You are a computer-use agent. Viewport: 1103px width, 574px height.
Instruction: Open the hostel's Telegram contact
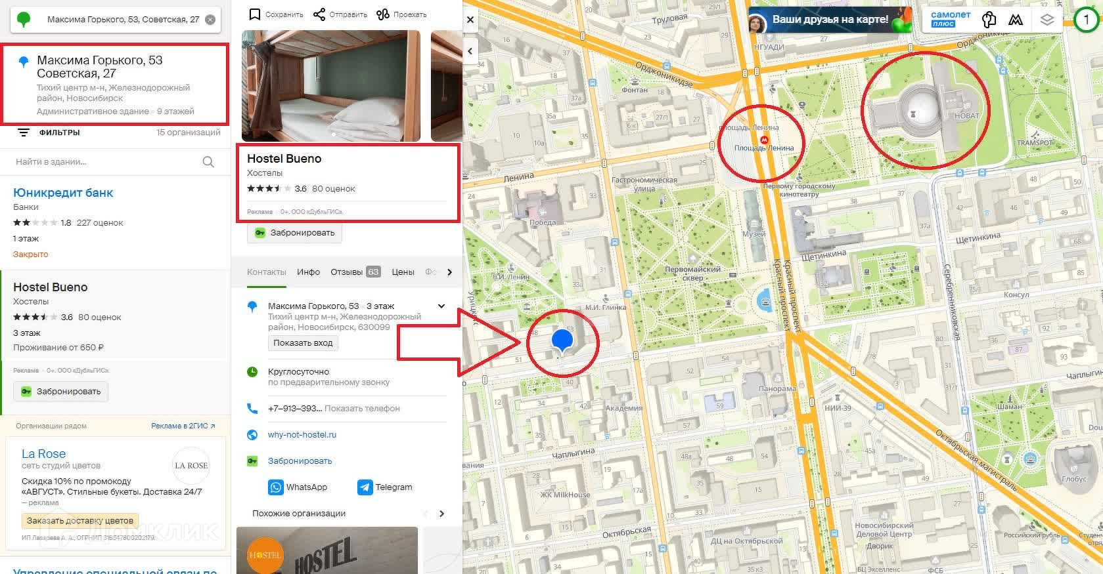click(x=385, y=487)
